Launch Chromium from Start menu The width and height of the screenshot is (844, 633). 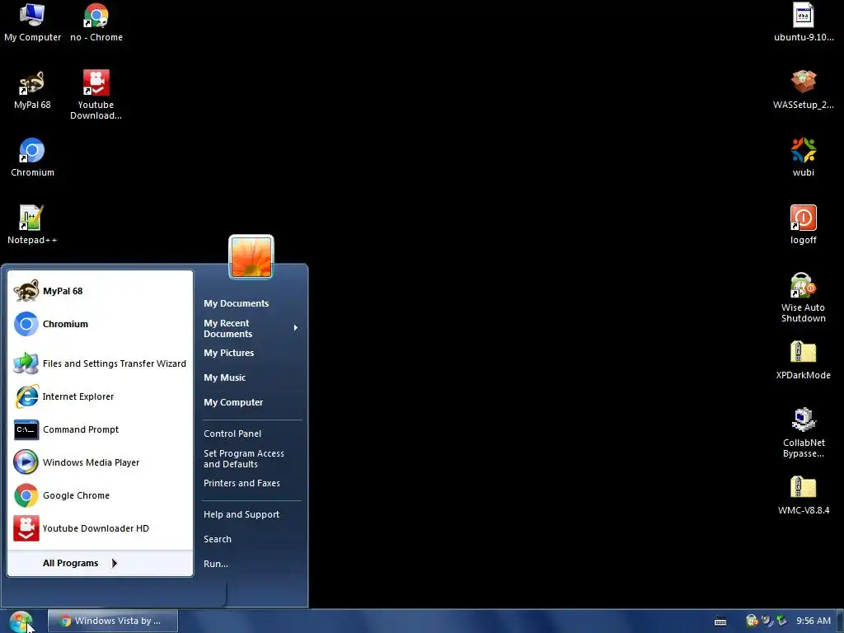100,324
